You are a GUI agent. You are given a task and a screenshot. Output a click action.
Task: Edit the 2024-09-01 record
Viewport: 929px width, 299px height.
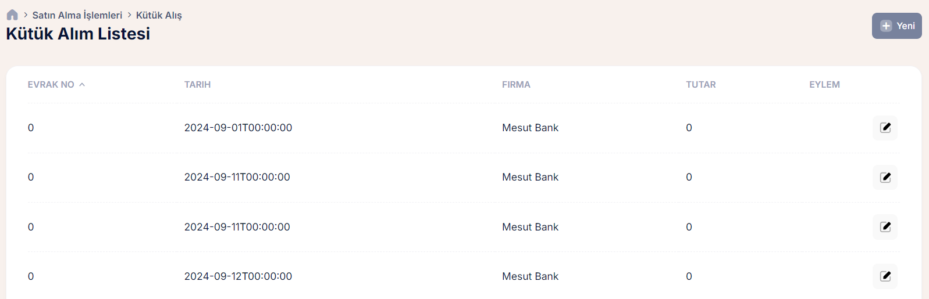[x=885, y=128]
